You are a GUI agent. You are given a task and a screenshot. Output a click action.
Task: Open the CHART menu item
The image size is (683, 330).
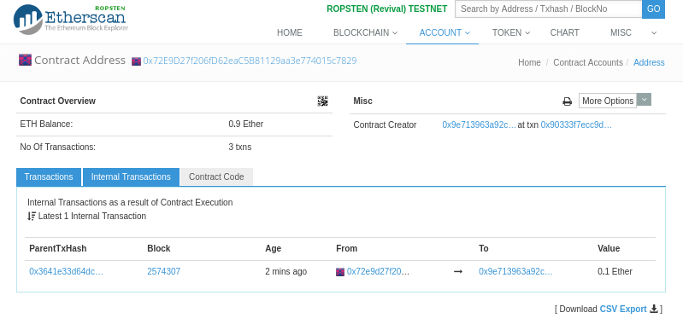pyautogui.click(x=564, y=32)
